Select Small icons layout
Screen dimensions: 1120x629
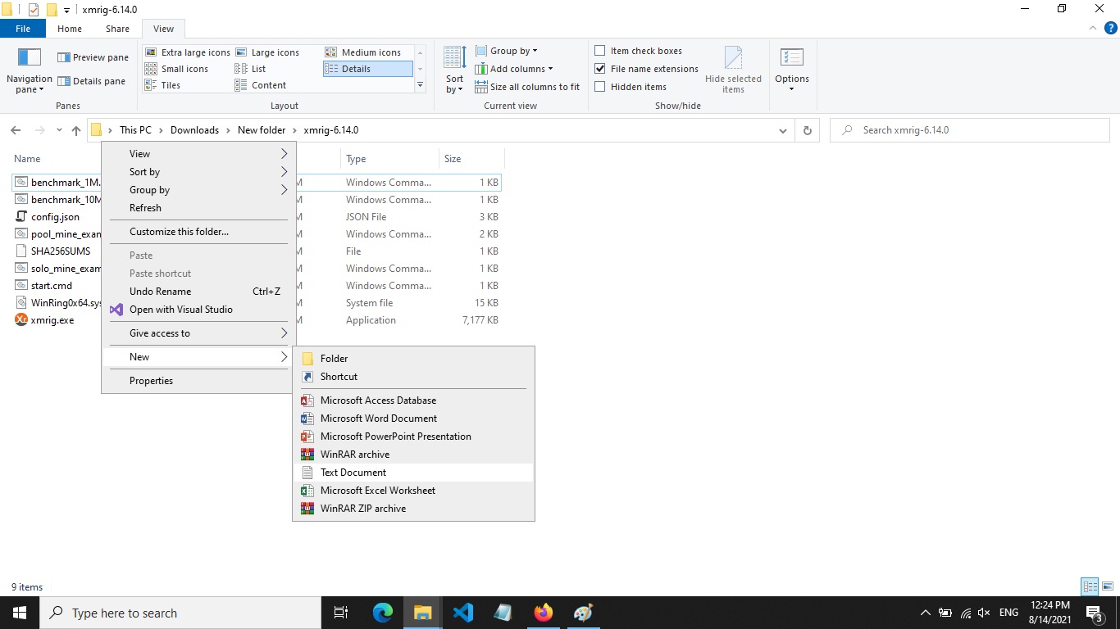pos(176,69)
